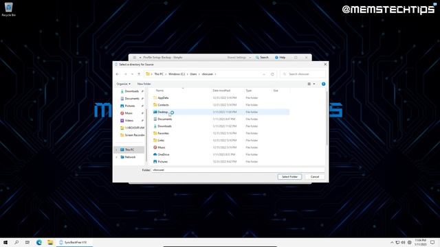Open File Explorer from the taskbar
The height and width of the screenshot is (247, 440).
[x=50, y=242]
